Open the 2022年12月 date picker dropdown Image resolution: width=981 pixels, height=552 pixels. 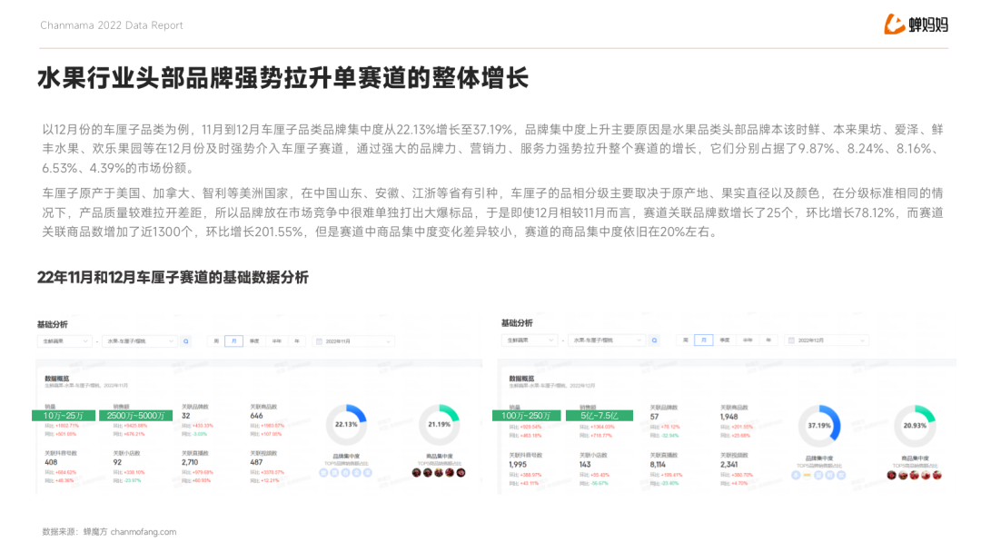click(827, 340)
